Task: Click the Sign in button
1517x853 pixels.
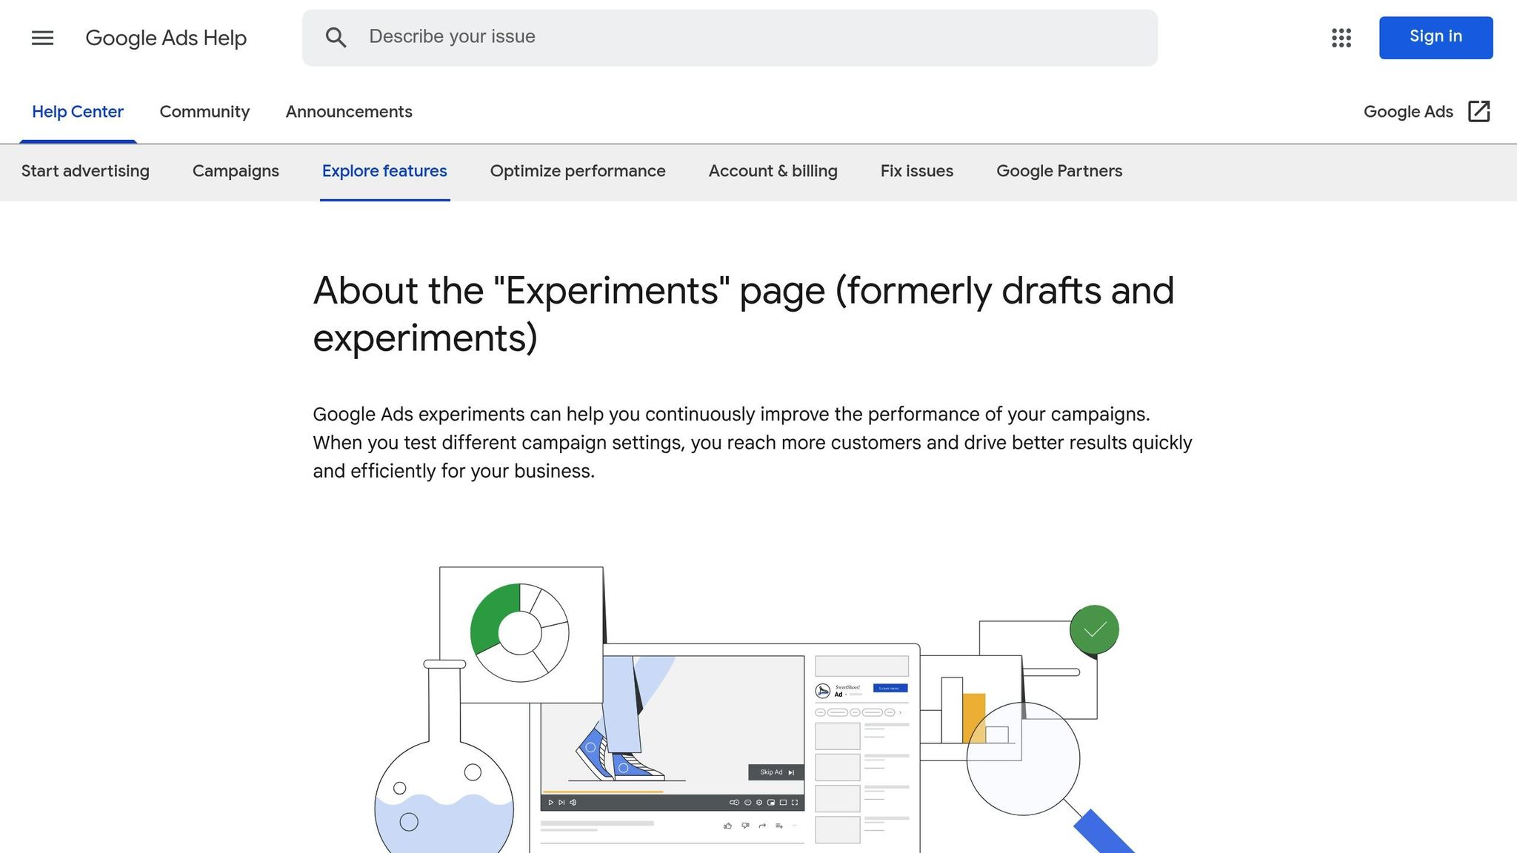Action: (1435, 37)
